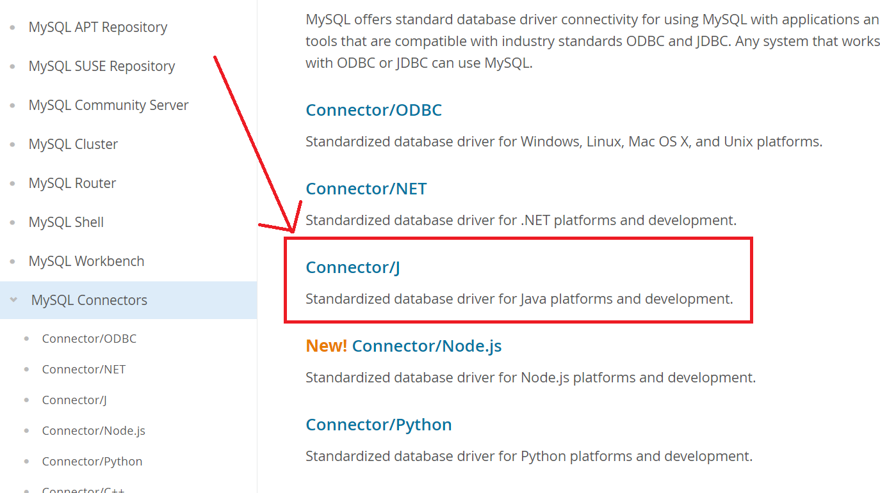
Task: Collapse the MySQL Connectors sidebar section
Action: [13, 299]
